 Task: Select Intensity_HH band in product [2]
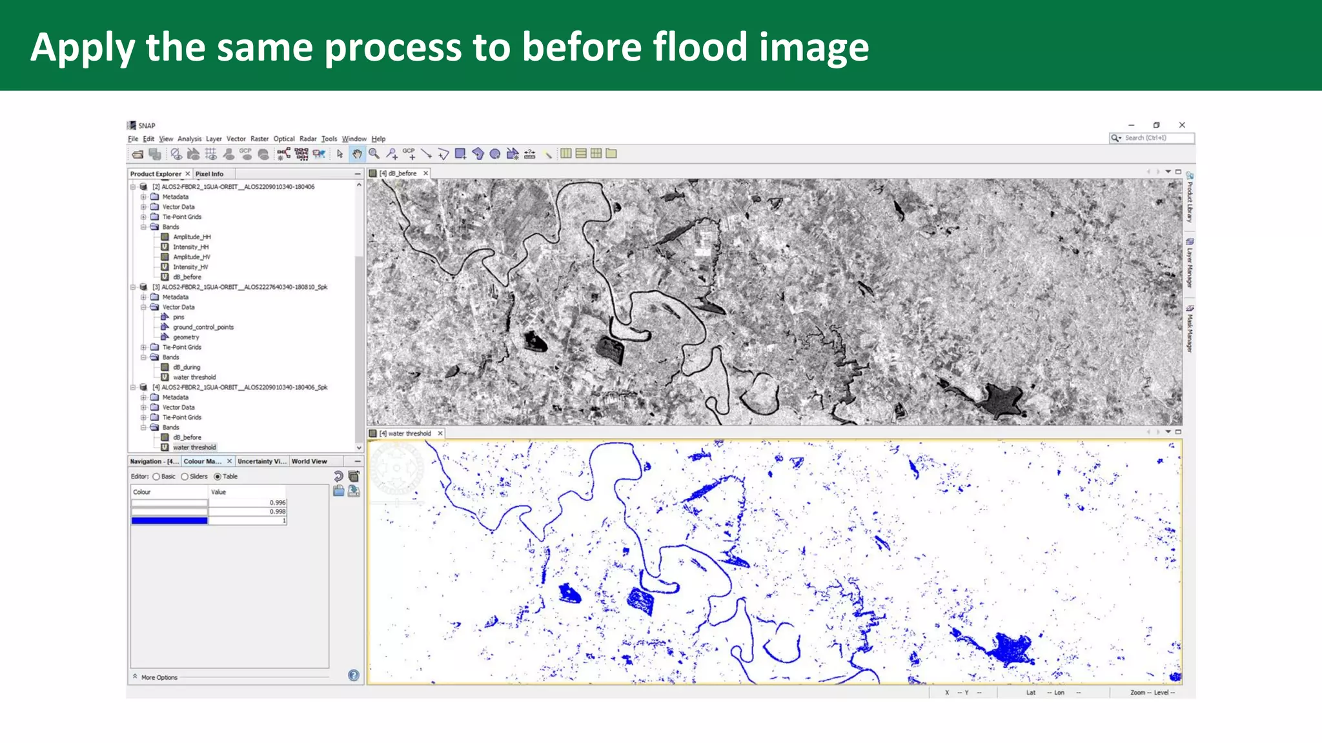pos(191,247)
